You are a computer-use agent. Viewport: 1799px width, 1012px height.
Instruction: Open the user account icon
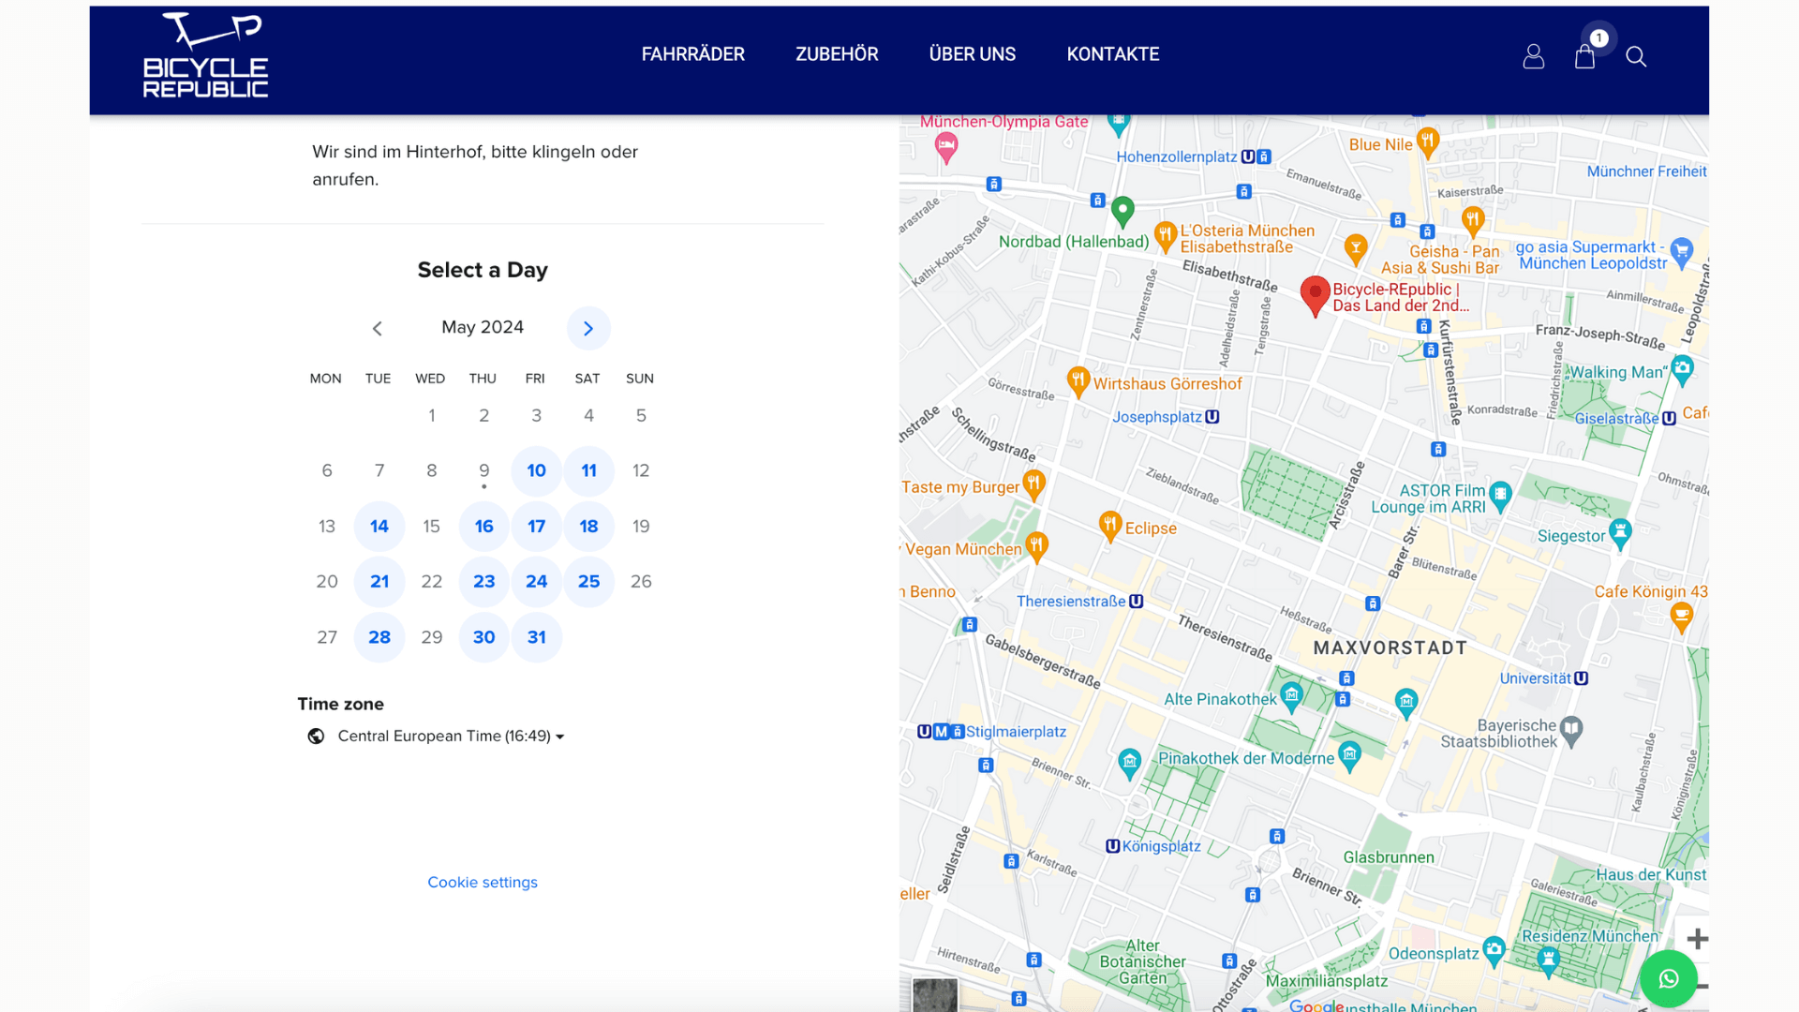click(x=1533, y=57)
